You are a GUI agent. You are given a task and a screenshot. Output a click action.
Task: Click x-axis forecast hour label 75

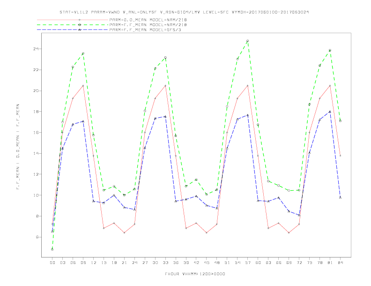click(310, 263)
